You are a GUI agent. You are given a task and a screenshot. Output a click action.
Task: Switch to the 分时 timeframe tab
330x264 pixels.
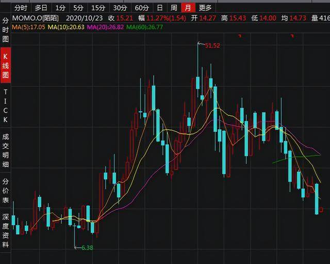20,8
